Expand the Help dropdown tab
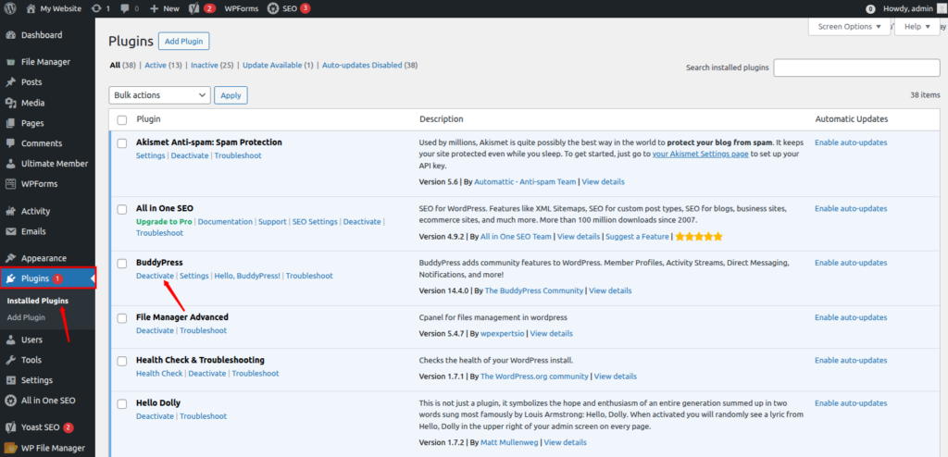The image size is (948, 457). pyautogui.click(x=917, y=27)
